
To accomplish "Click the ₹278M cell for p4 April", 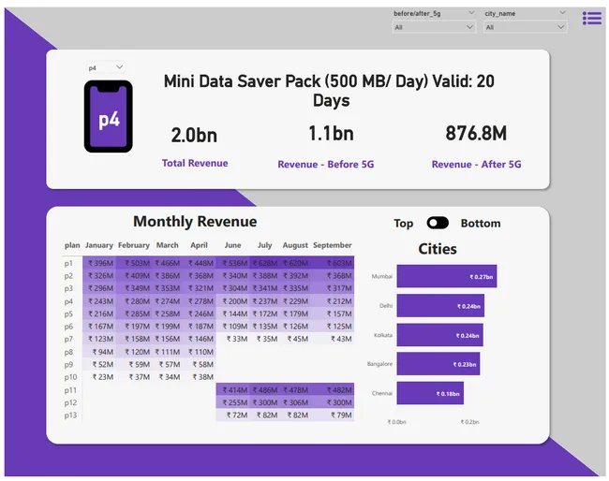I will [201, 301].
